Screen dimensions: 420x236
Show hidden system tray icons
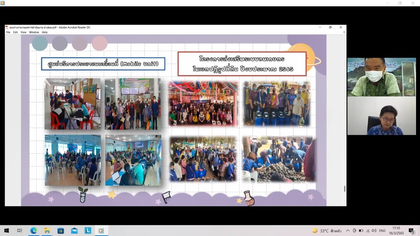348,231
